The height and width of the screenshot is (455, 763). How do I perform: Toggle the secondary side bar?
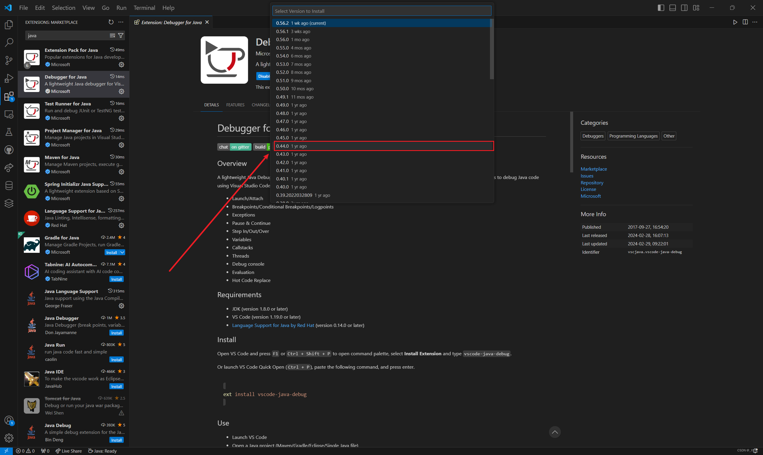point(684,8)
